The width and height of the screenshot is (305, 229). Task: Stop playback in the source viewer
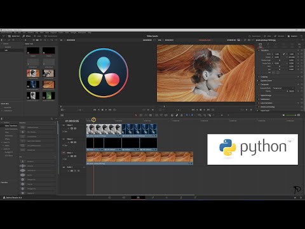(102, 110)
